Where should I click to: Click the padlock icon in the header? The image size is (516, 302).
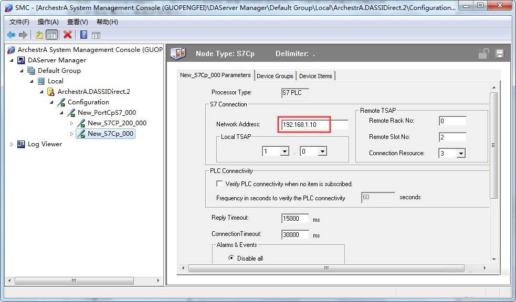pyautogui.click(x=483, y=53)
